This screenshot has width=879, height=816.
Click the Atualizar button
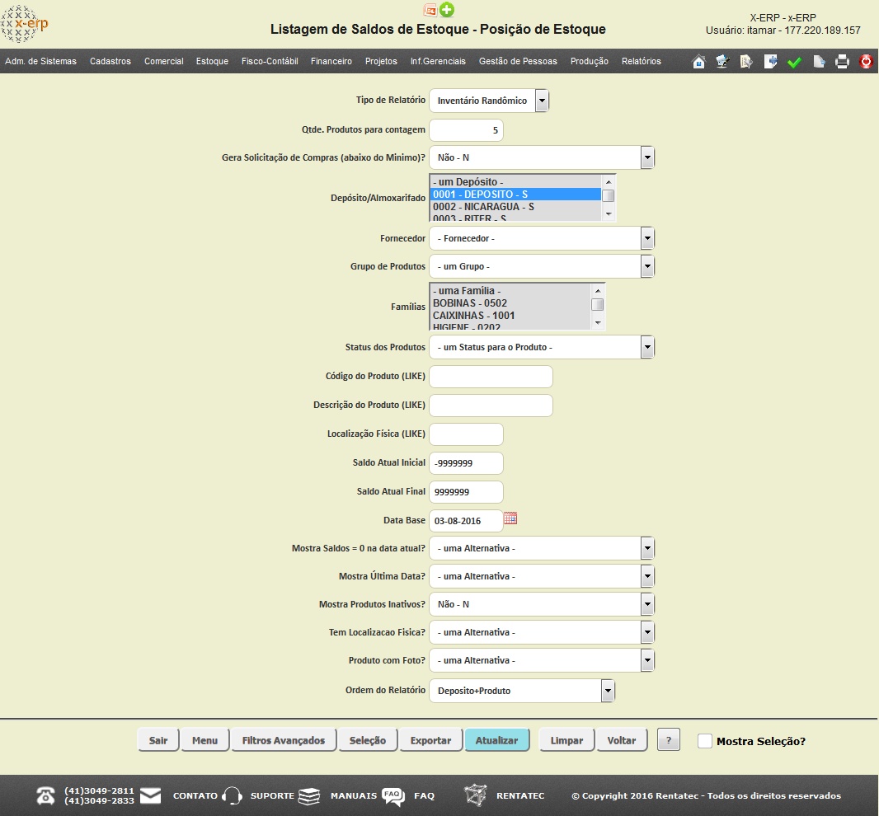point(496,740)
